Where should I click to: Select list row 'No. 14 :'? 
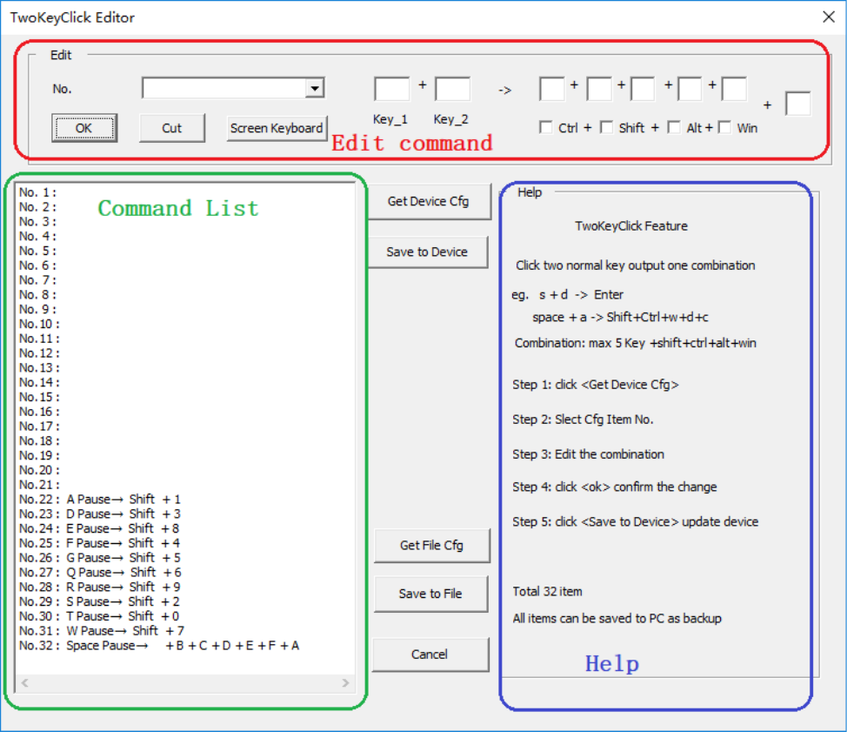[x=185, y=382]
